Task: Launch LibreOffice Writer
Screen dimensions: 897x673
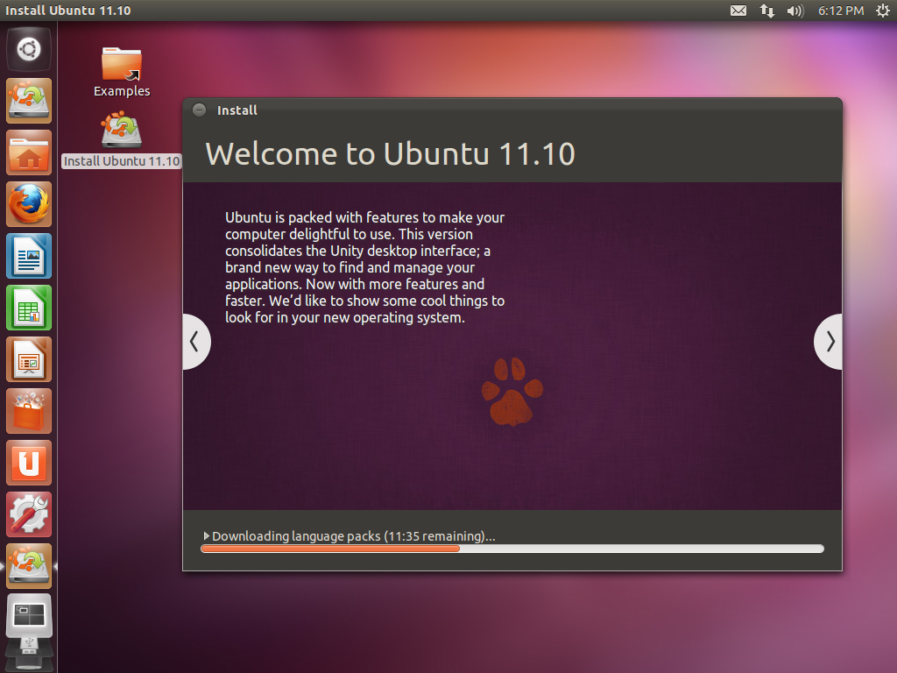Action: (29, 256)
